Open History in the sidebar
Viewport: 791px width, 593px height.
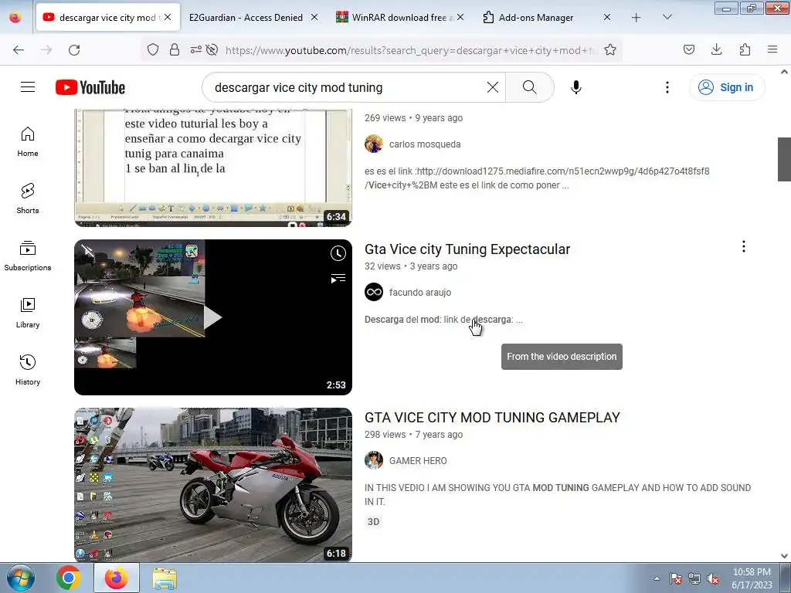tap(28, 370)
